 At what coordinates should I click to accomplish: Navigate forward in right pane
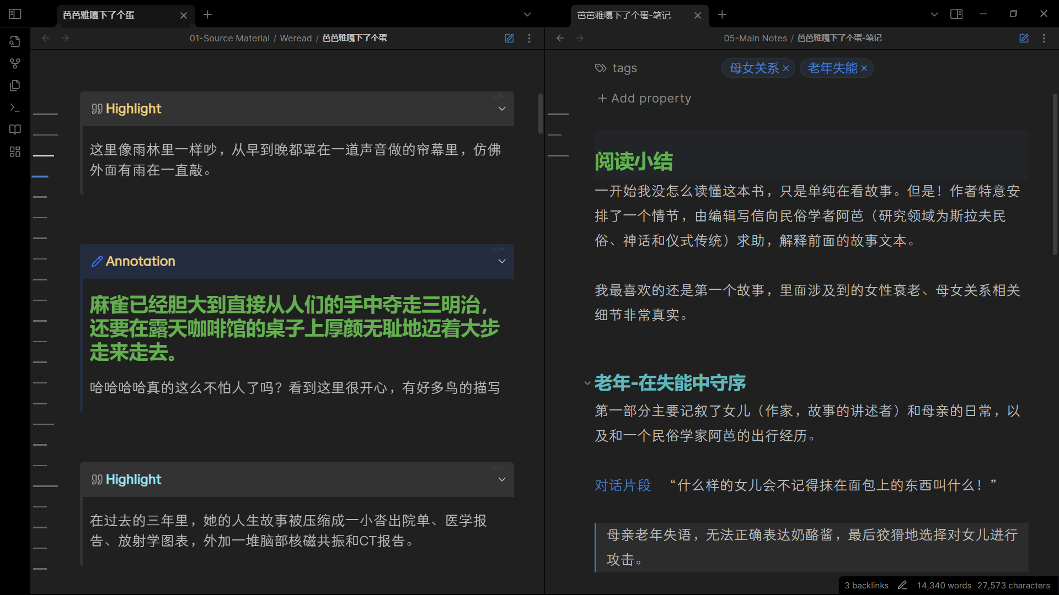580,38
